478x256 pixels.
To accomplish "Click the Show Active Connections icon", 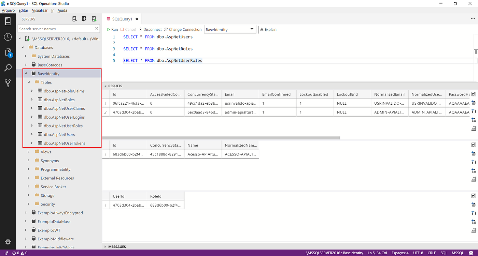I will (94, 19).
